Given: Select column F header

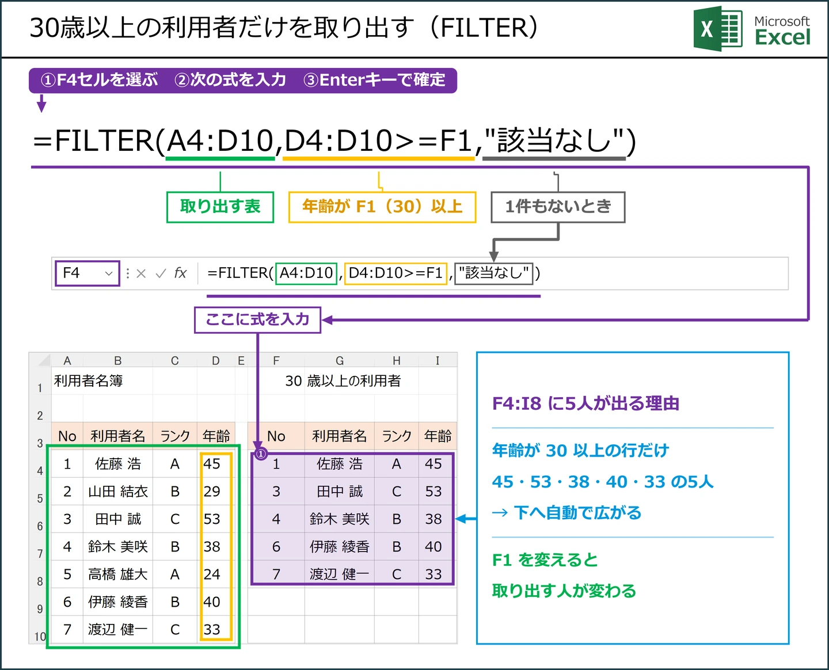Looking at the screenshot, I should tap(276, 360).
